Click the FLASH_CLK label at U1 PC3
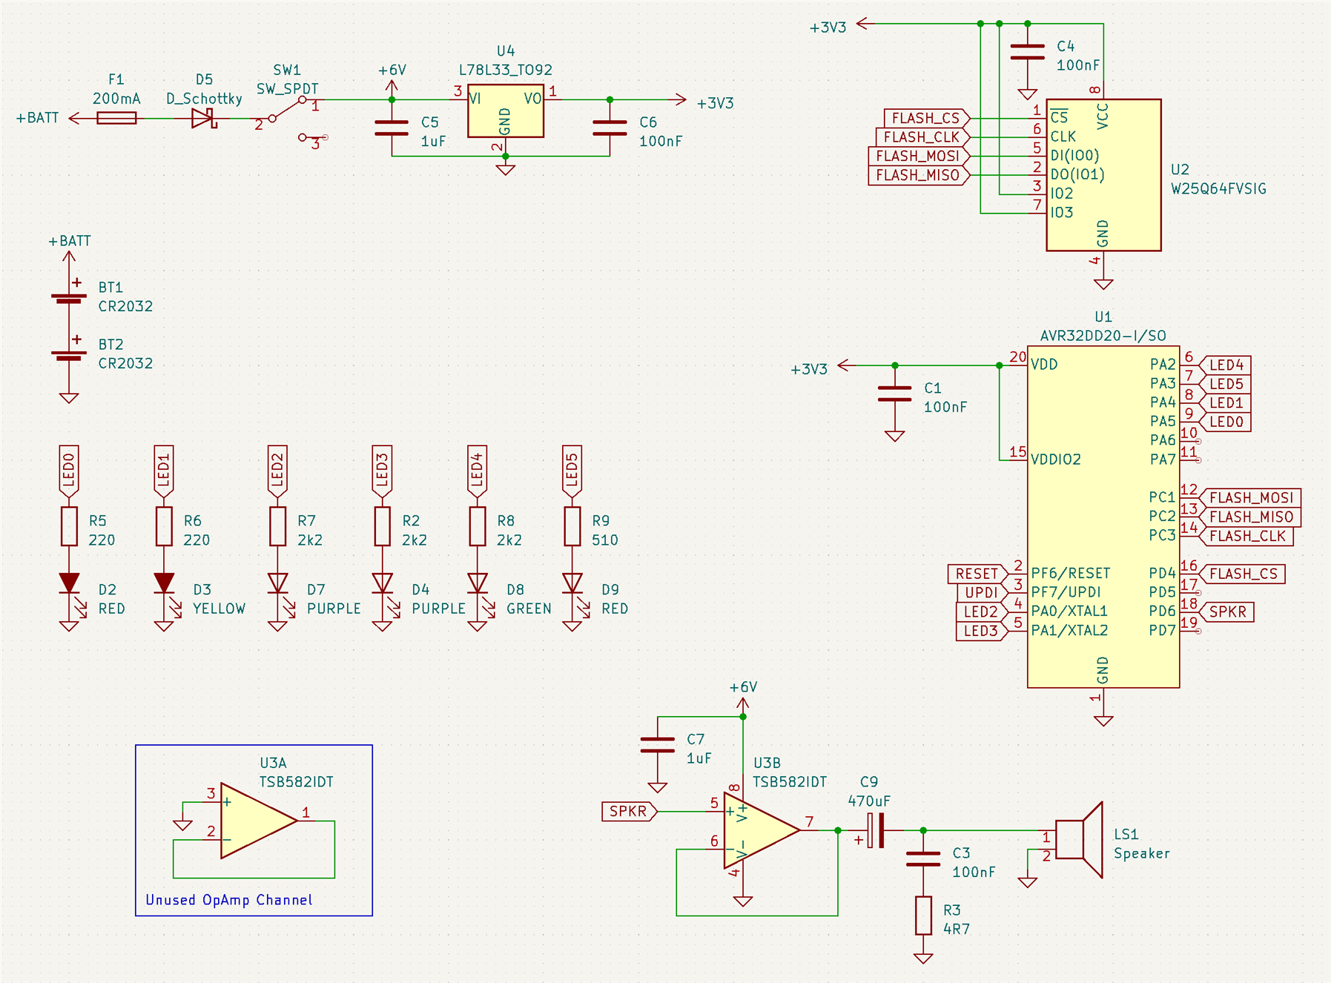This screenshot has height=983, width=1331. 1246,536
